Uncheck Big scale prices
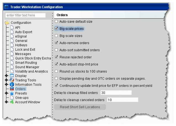176x126 pixels. 56,28
